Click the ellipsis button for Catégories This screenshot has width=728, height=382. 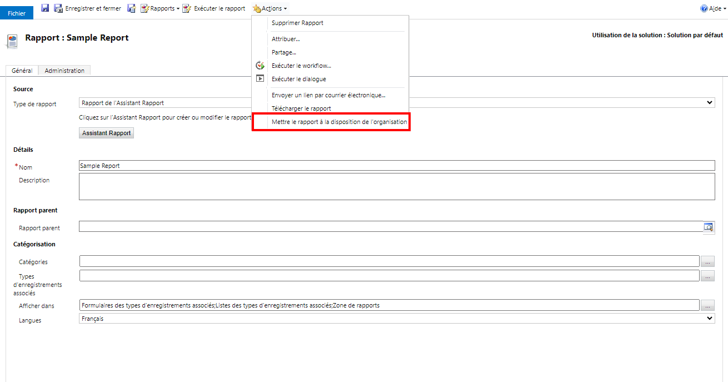tap(707, 261)
